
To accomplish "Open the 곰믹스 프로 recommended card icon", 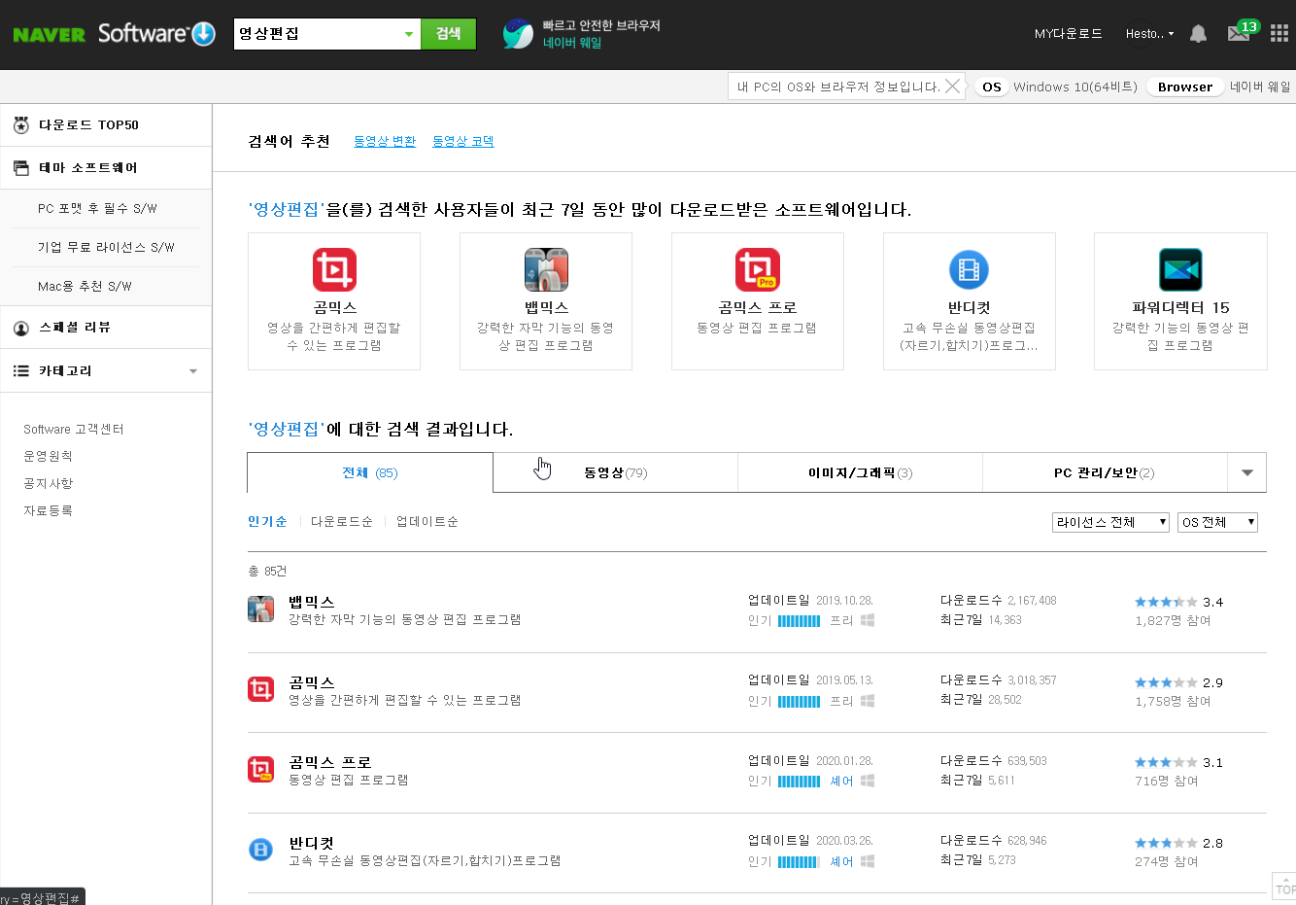I will pos(758,269).
